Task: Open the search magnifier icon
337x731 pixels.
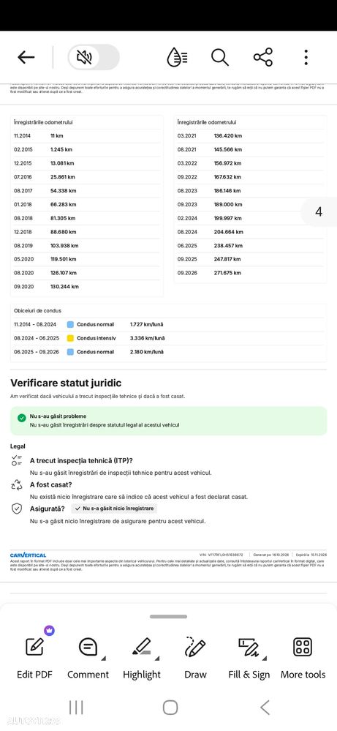Action: tap(220, 57)
